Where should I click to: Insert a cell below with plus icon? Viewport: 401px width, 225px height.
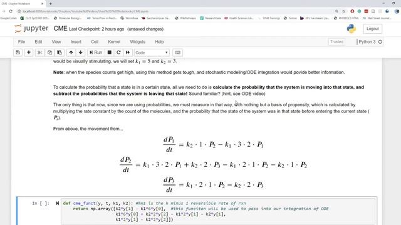pyautogui.click(x=29, y=52)
